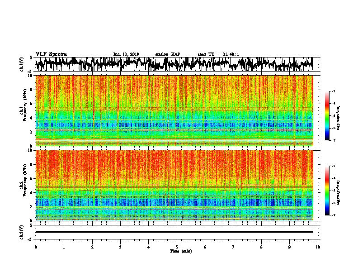Image resolution: width=358 pixels, height=277 pixels.
Task: Click time axis tick label '3'
Action: [x=120, y=247]
